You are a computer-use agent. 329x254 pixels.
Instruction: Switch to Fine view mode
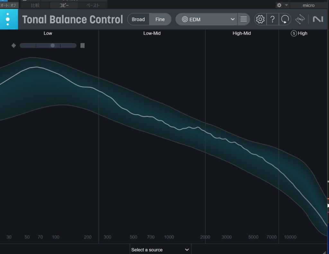pyautogui.click(x=160, y=19)
